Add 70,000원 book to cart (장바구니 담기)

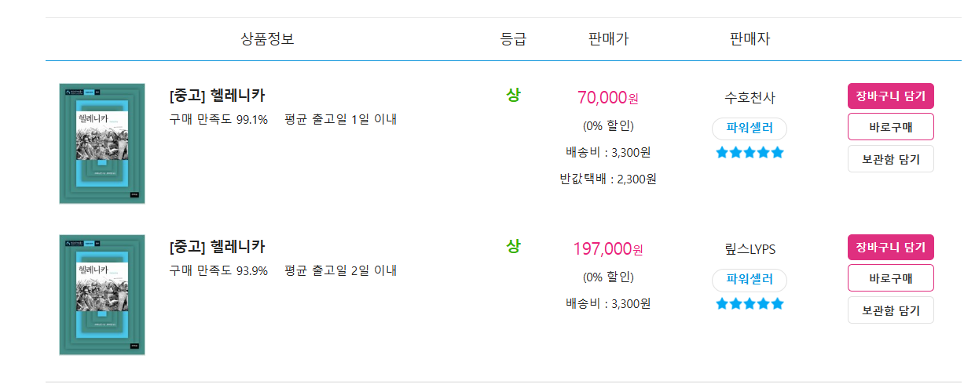click(890, 96)
